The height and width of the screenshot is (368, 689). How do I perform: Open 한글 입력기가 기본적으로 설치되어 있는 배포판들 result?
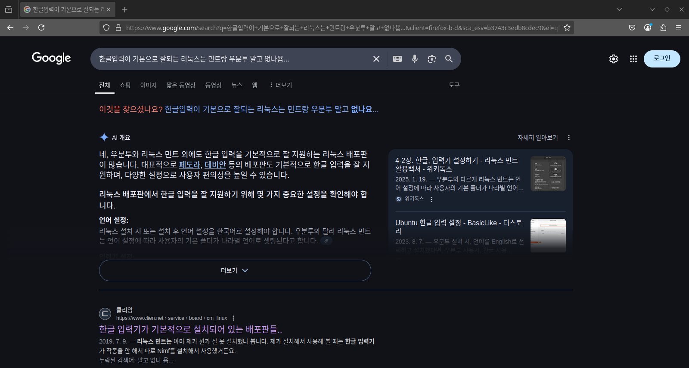[190, 329]
